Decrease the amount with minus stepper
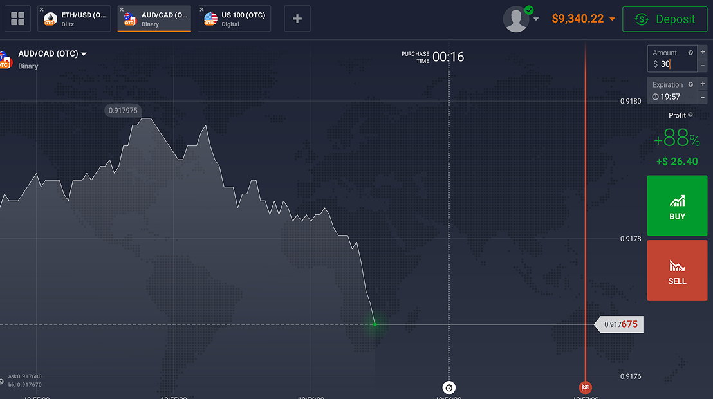Image resolution: width=713 pixels, height=399 pixels. [703, 65]
